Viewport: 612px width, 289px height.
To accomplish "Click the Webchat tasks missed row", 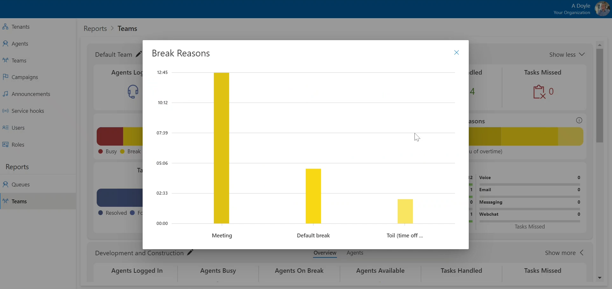I will coord(529,217).
